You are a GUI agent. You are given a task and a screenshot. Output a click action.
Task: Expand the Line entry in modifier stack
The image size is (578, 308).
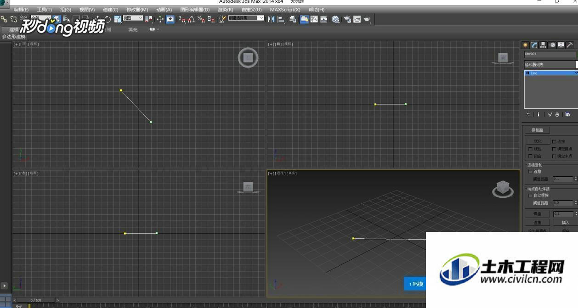click(x=527, y=73)
